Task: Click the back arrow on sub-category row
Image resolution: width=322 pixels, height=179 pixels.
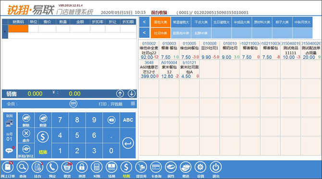Action: 144,33
